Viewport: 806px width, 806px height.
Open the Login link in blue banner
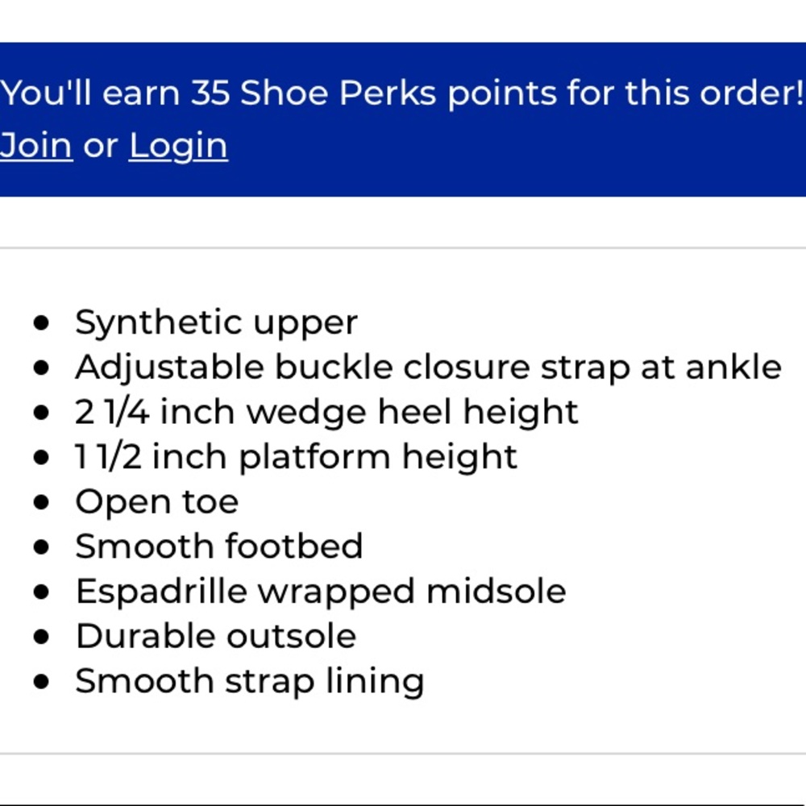[x=178, y=147]
